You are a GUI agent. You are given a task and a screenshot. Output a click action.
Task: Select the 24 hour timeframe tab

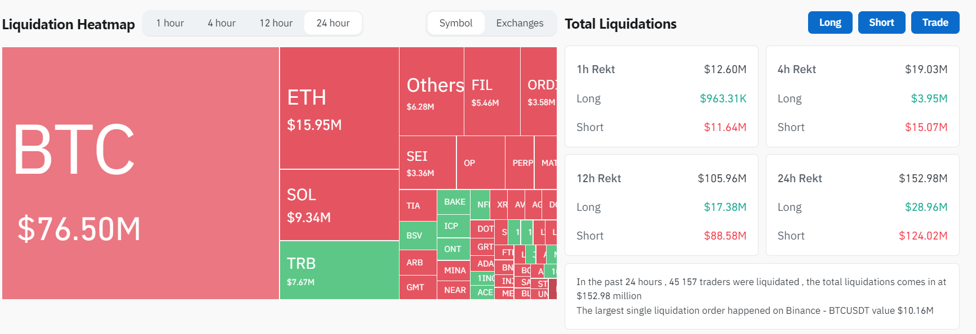point(333,23)
